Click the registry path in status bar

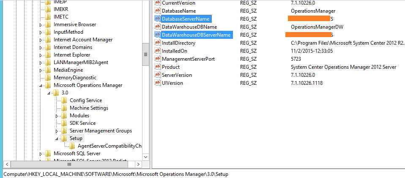[116, 174]
